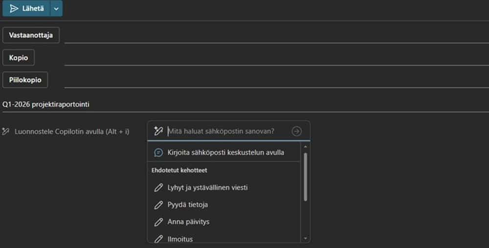Screen dimensions: 489x248
Task: Click pencil icon beside Ilmoitus
Action: [158, 239]
